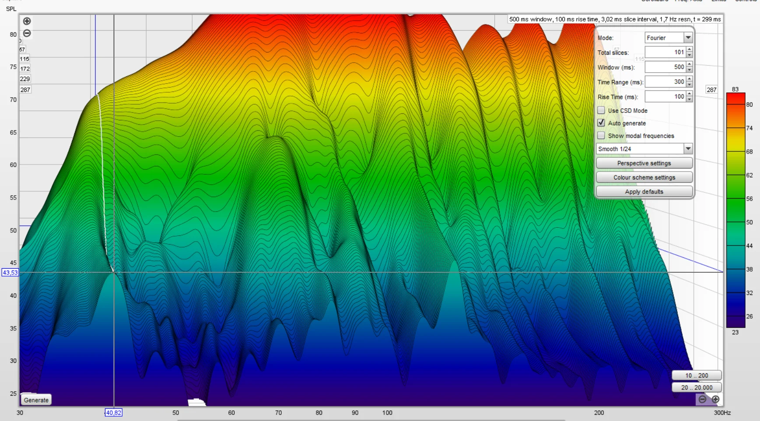Click the 287 label left of the colour scale
Image resolution: width=760 pixels, height=421 pixels.
[x=711, y=90]
